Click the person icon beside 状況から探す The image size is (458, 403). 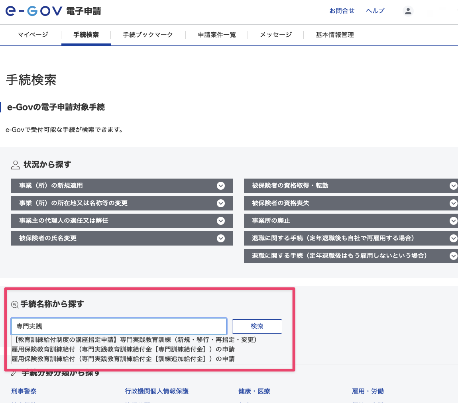point(15,164)
